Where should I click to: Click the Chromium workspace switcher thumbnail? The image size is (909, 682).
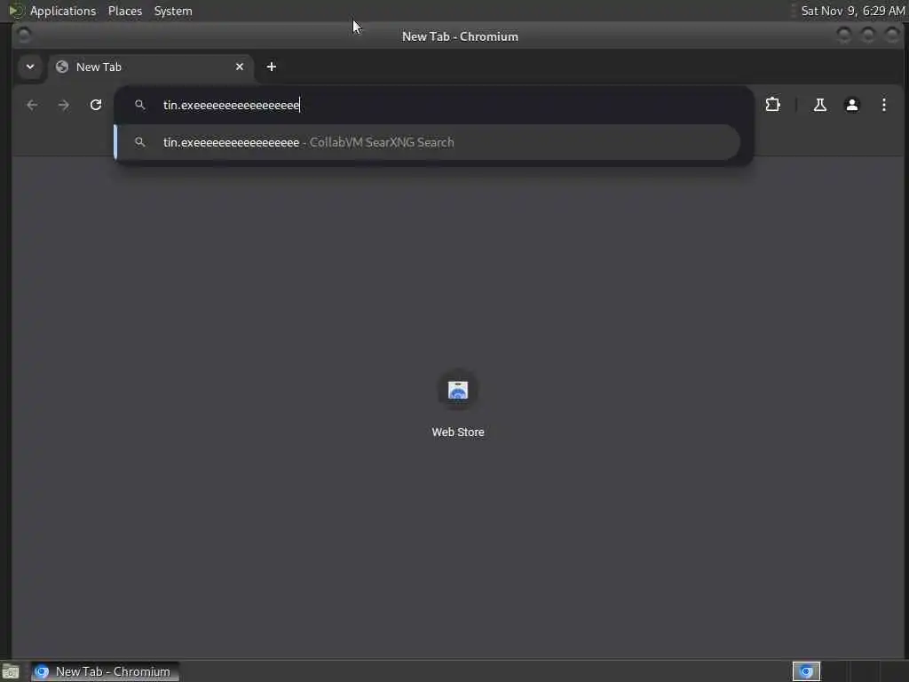806,671
